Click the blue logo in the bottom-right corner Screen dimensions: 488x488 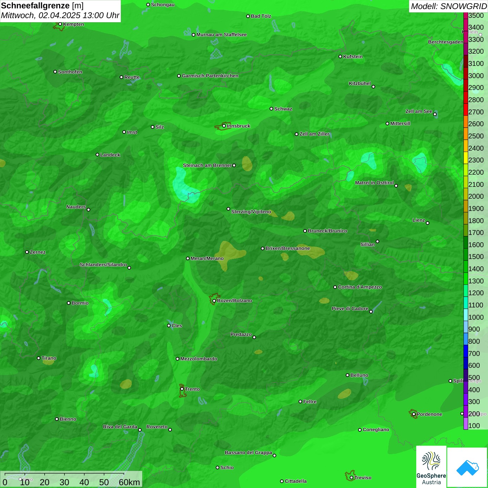(467, 467)
